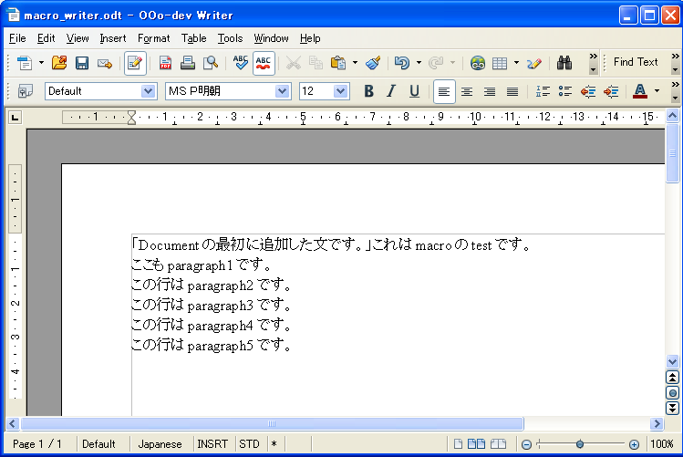Open Page Preview icon
Viewport: 683px width, 457px height.
[x=211, y=63]
